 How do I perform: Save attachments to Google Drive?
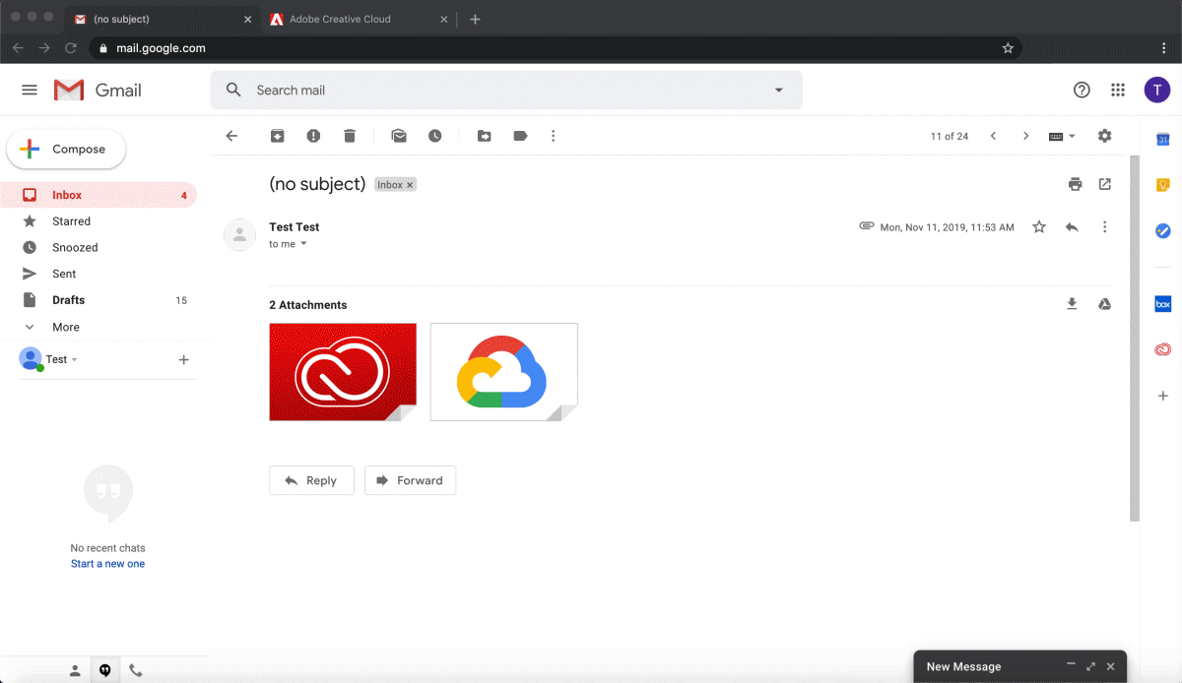[x=1104, y=304]
